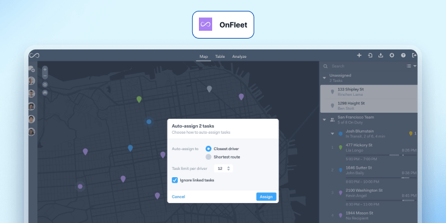The width and height of the screenshot is (446, 223).
Task: Click pin icon beside 133 Shipley St
Action: pyautogui.click(x=332, y=92)
